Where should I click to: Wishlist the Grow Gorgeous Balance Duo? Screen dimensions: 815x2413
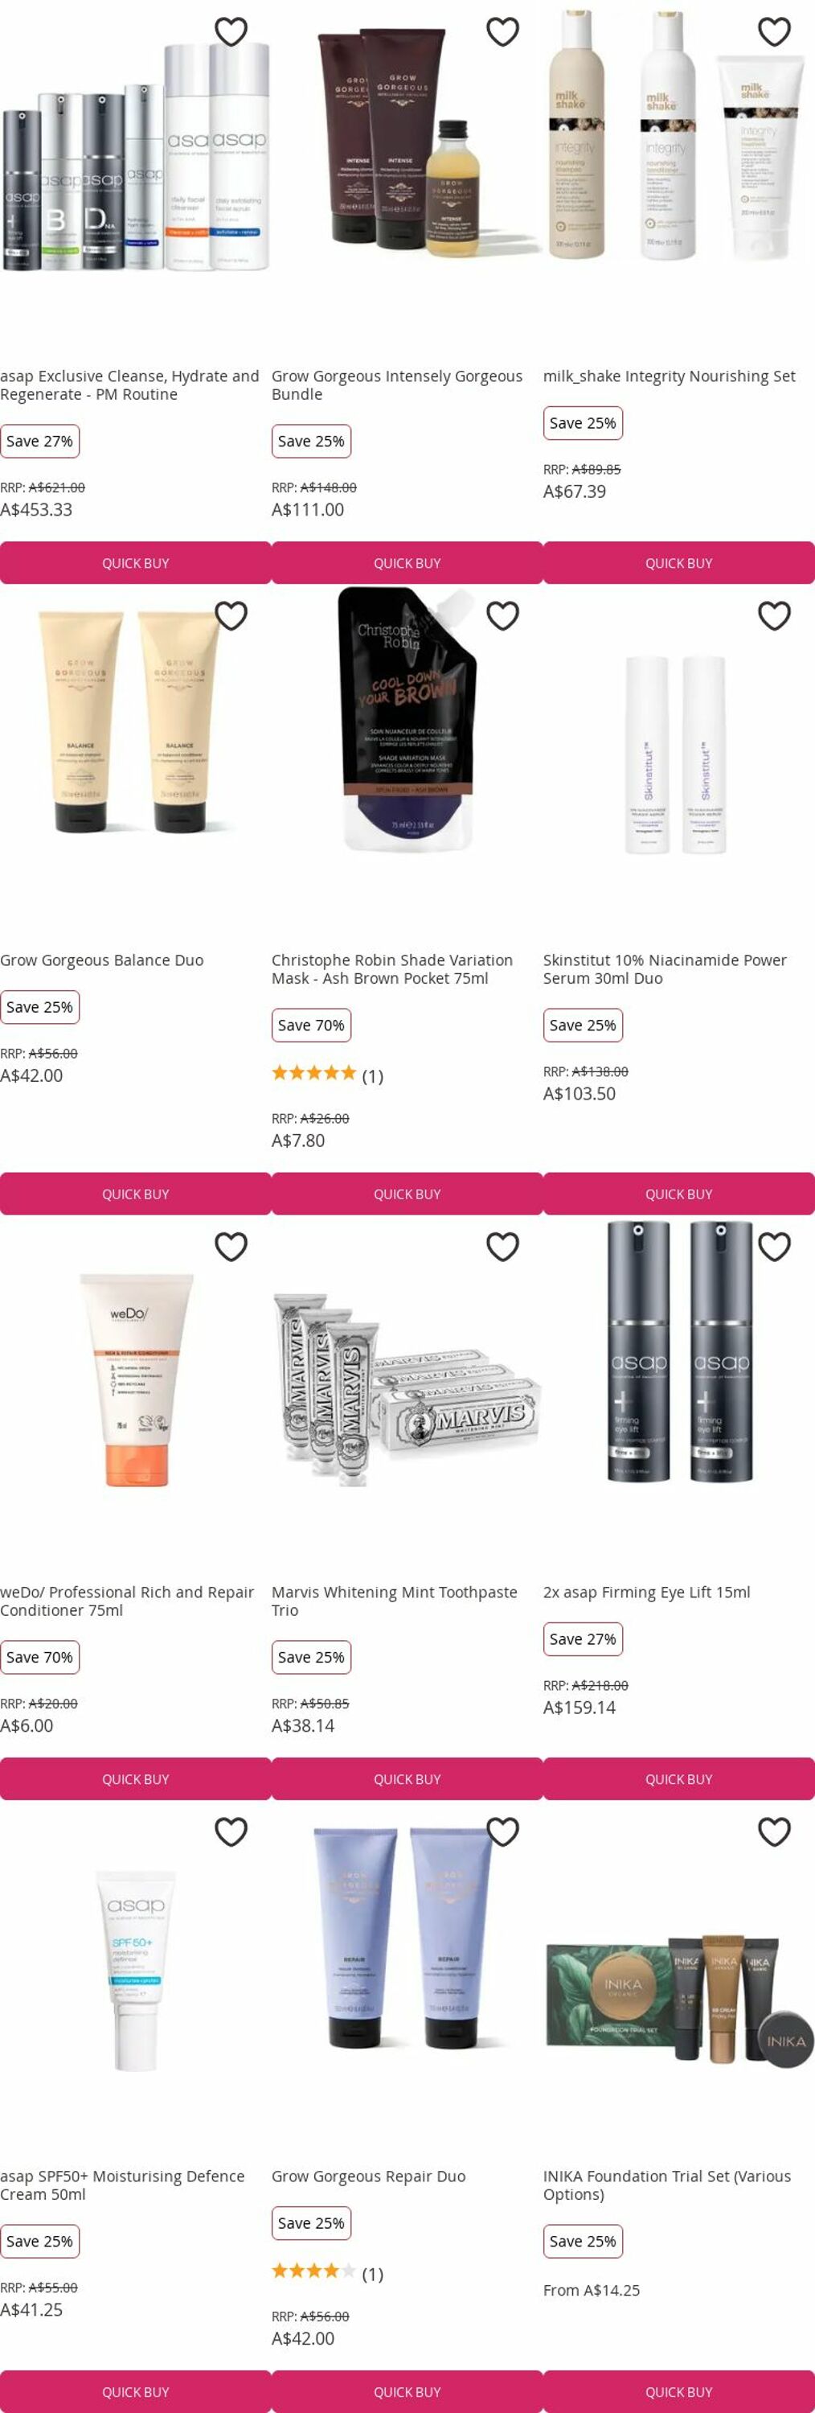(231, 615)
